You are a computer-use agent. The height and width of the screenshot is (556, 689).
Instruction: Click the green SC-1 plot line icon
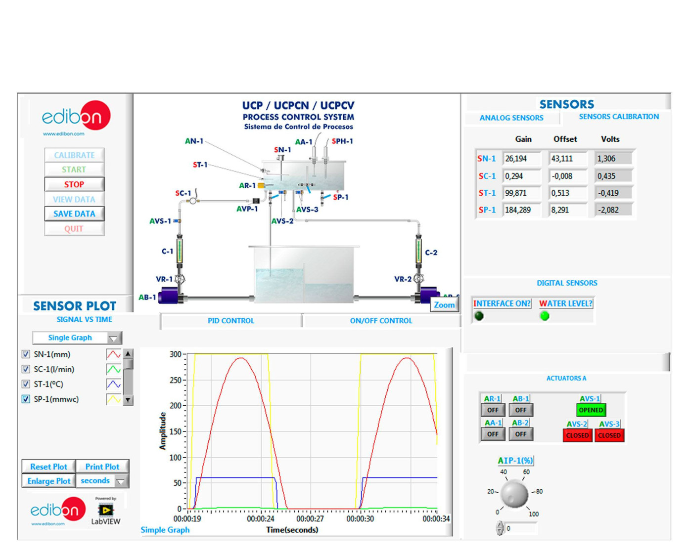coord(113,369)
